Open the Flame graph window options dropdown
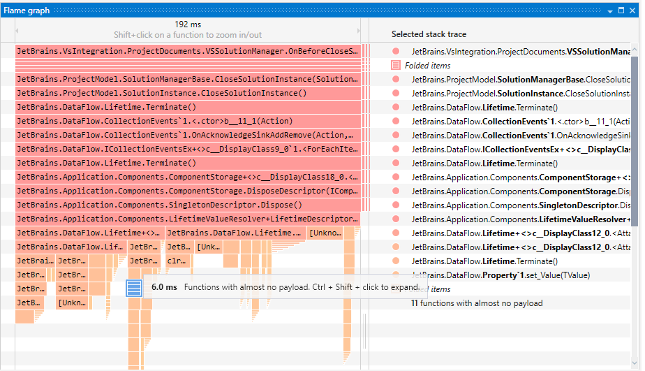The width and height of the screenshot is (645, 371). coord(609,10)
